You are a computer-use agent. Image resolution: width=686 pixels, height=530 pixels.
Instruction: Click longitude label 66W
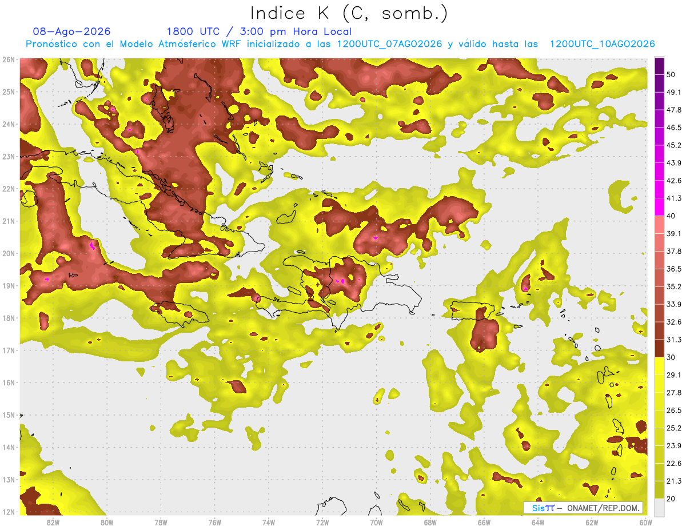tap(484, 523)
